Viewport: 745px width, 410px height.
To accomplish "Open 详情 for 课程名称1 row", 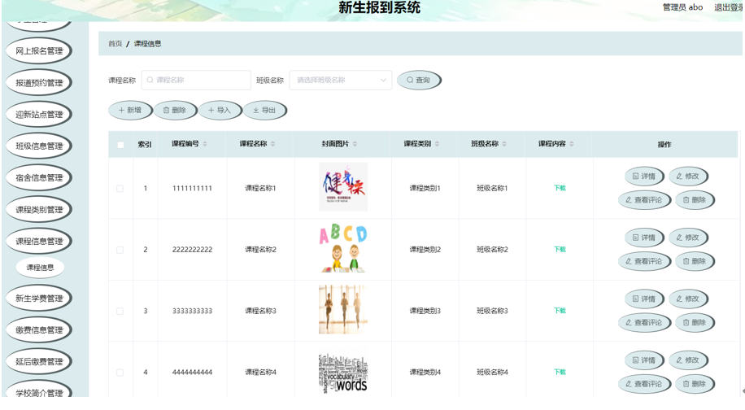I will click(644, 177).
